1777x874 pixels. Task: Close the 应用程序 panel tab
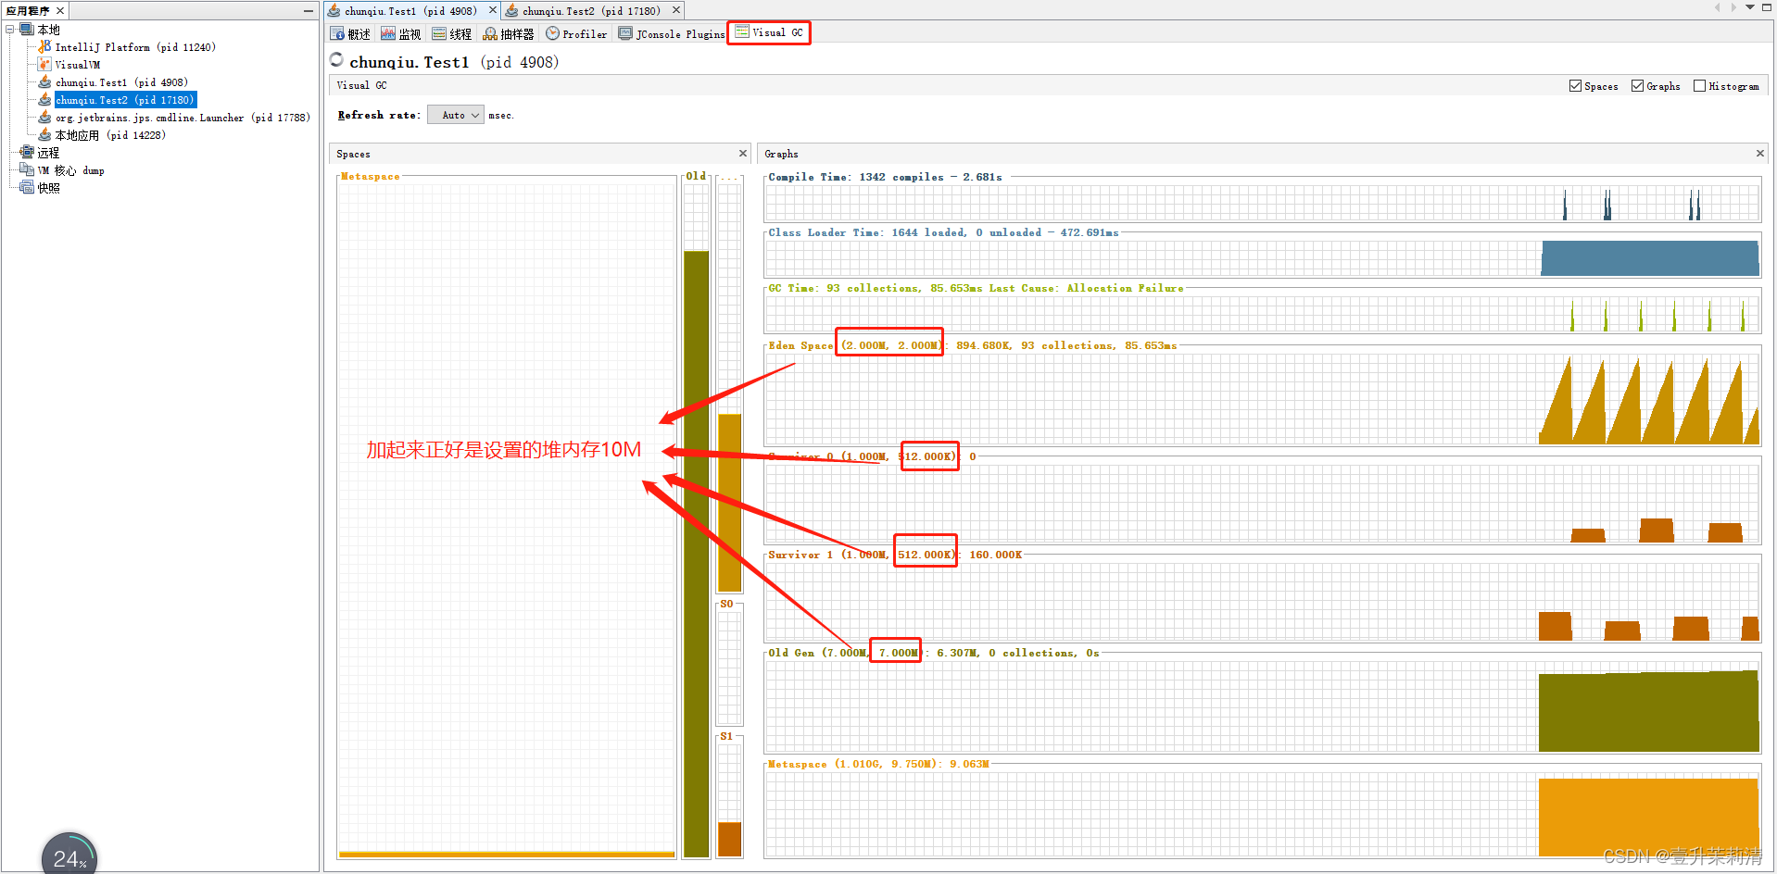60,10
